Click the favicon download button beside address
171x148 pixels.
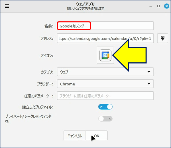pyautogui.click(x=162, y=38)
